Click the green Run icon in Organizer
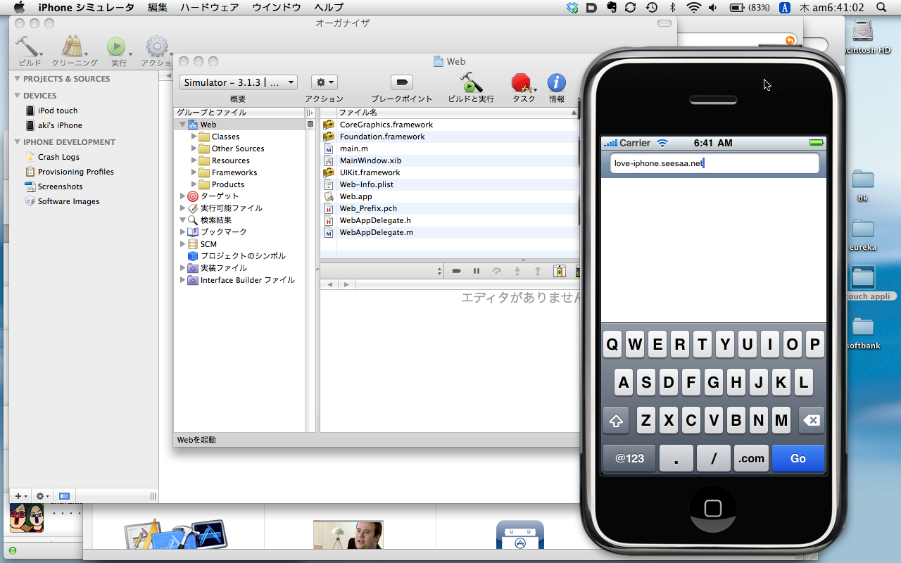The image size is (901, 563). pyautogui.click(x=115, y=46)
